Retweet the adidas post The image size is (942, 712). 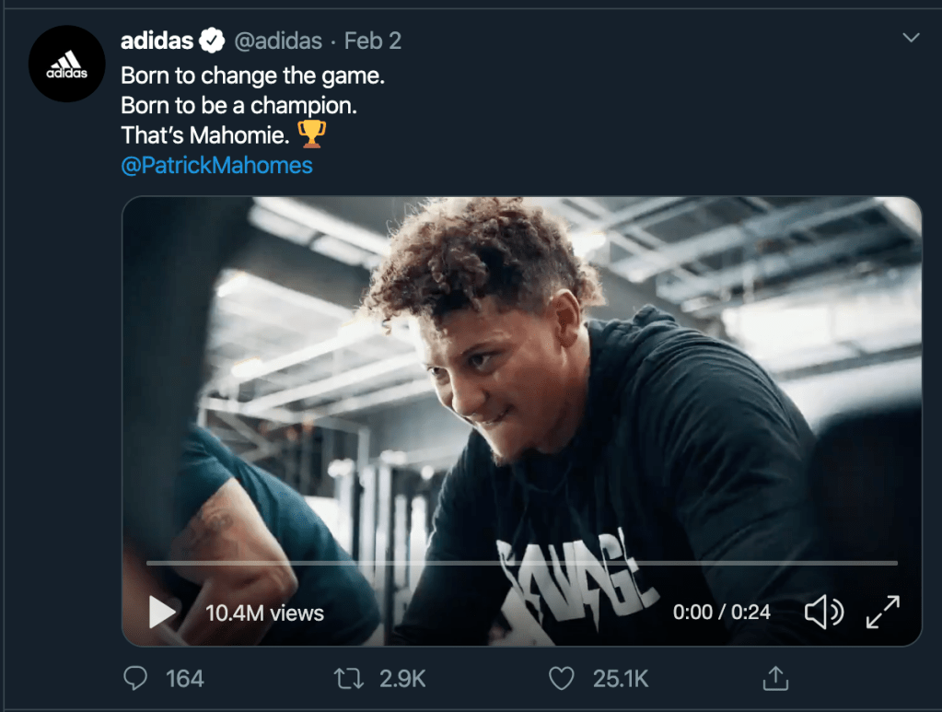[348, 679]
